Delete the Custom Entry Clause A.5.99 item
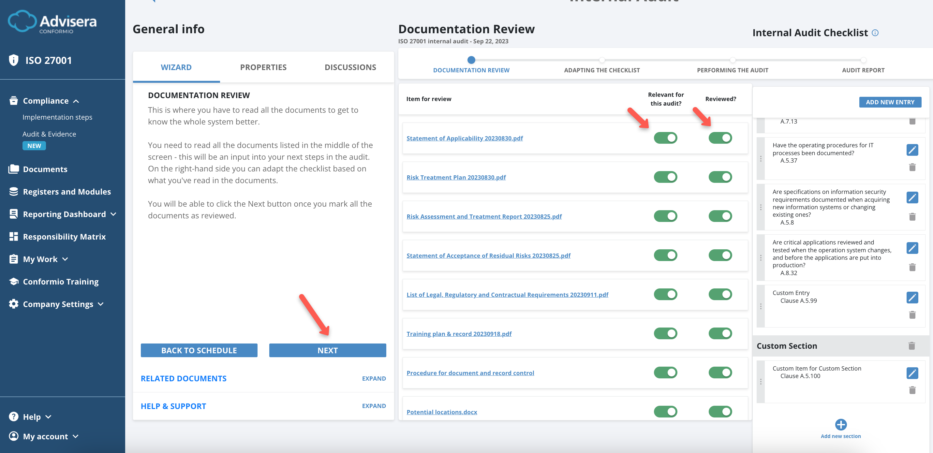The image size is (933, 453). click(x=912, y=315)
